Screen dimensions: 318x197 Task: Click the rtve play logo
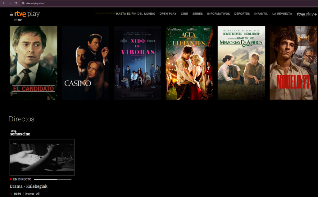click(x=27, y=14)
